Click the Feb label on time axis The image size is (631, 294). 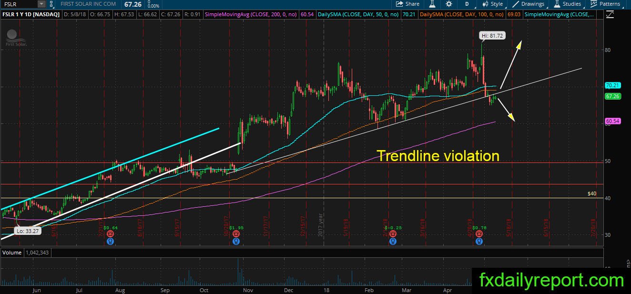pos(369,290)
